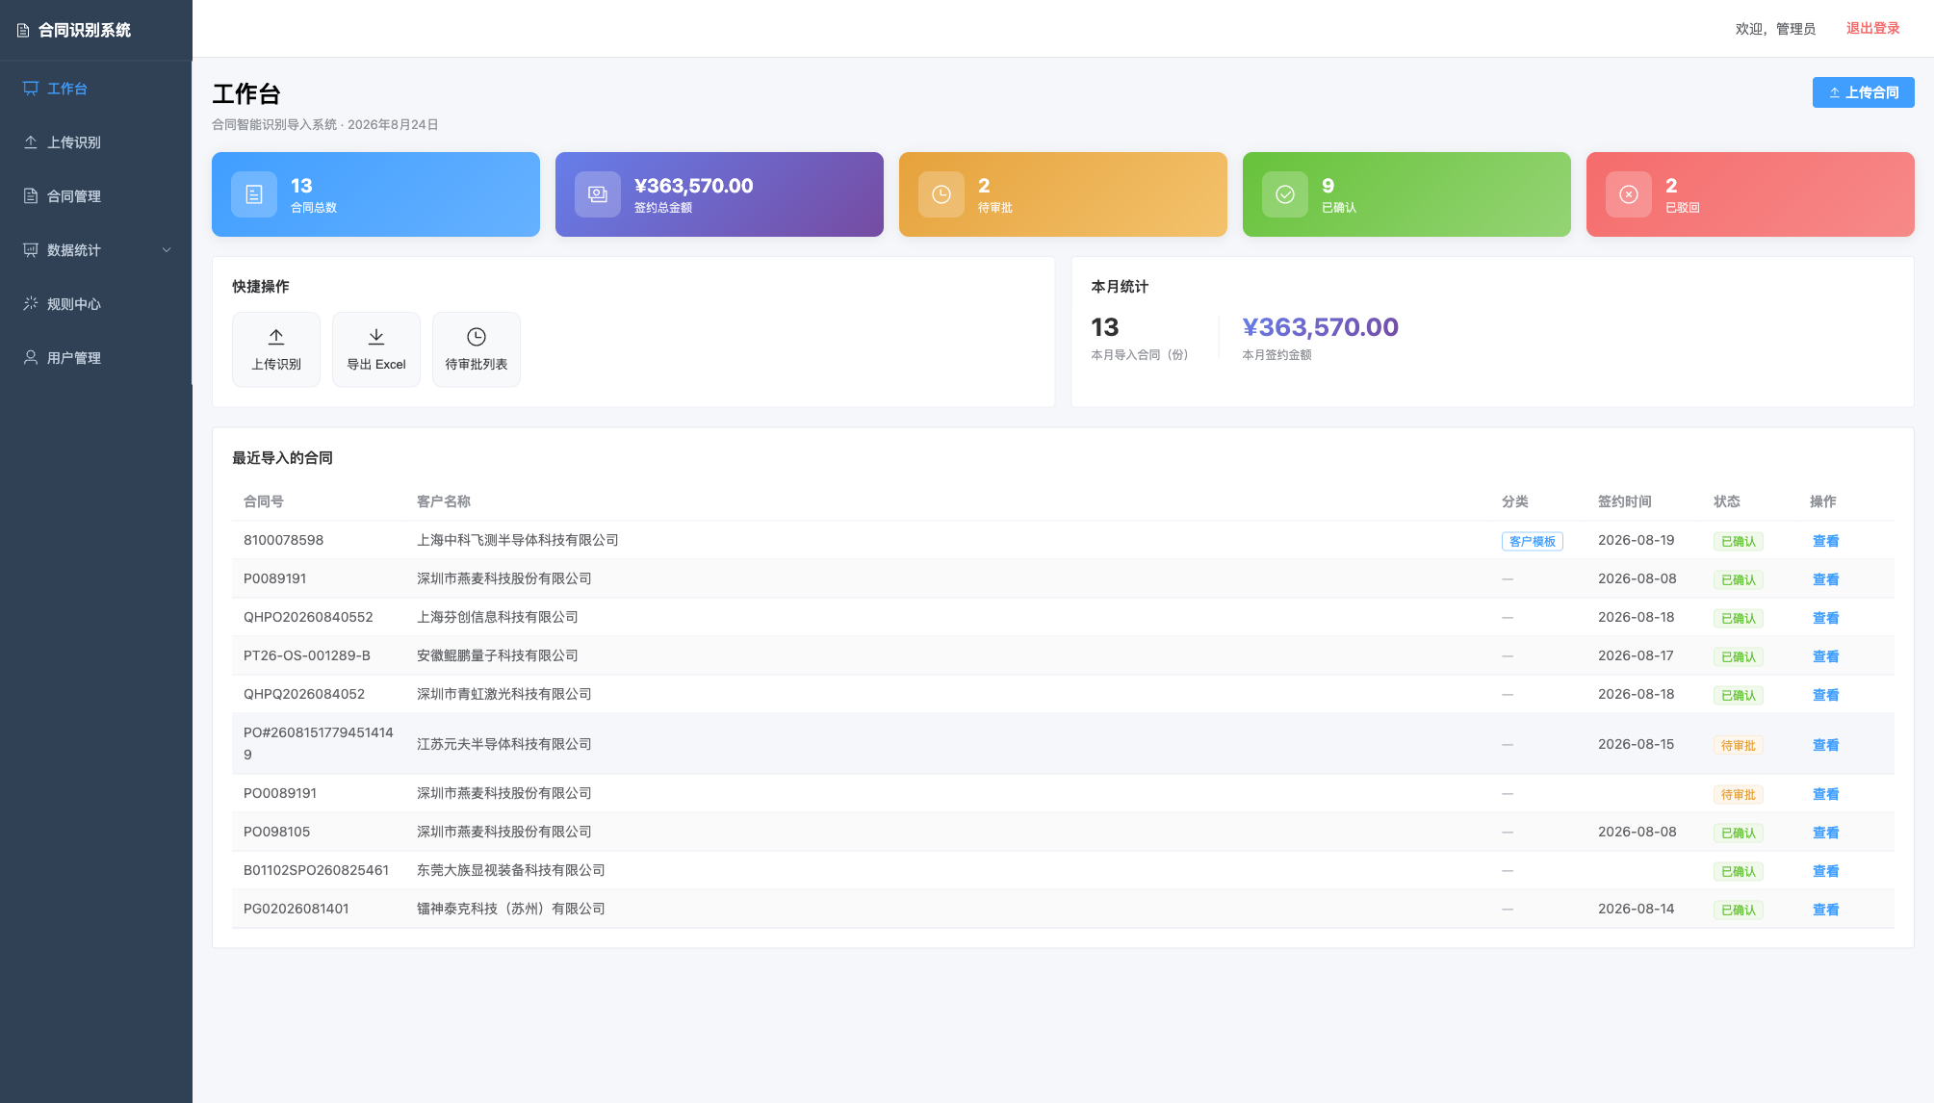View contract 8100078598 via 查看
Viewport: 1934px width, 1103px height.
(x=1825, y=541)
